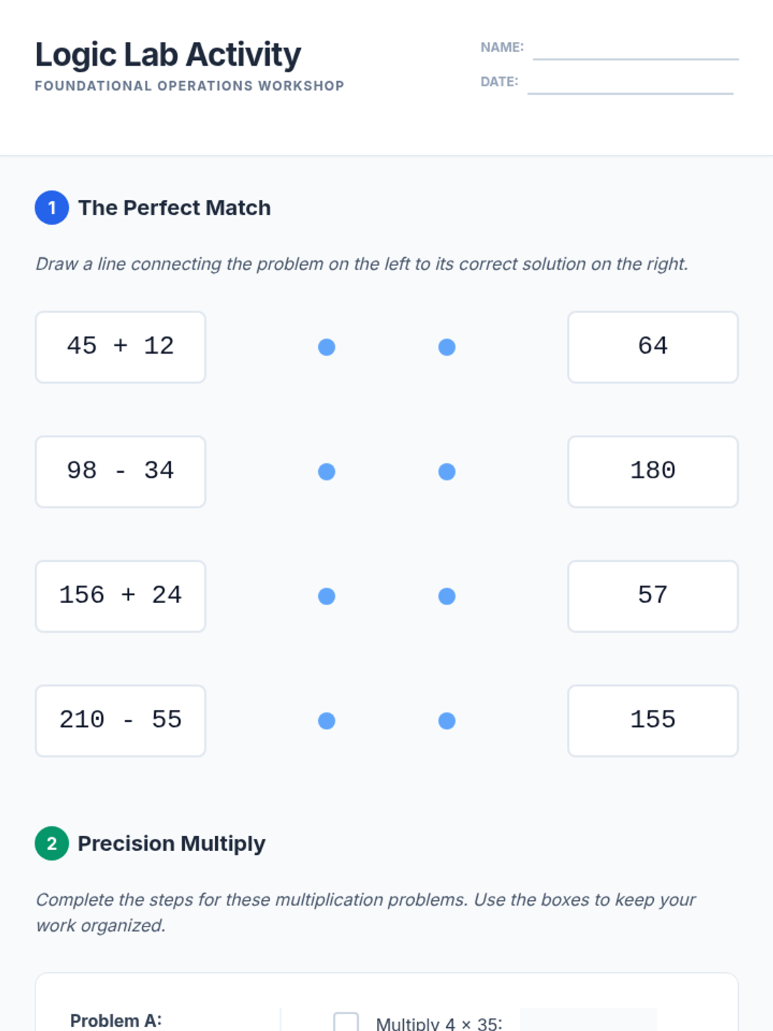
Task: Click the green number 2 section badge
Action: point(52,843)
